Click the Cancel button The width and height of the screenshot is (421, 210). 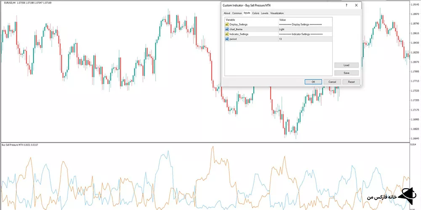[332, 82]
